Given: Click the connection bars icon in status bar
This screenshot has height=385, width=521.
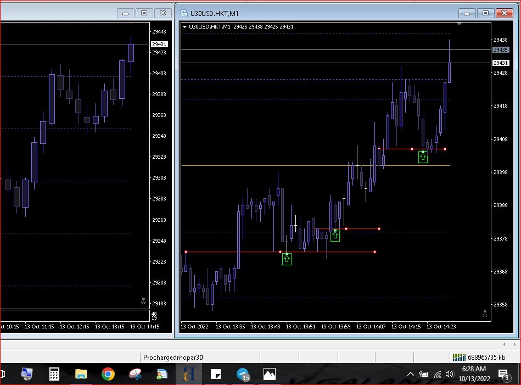Looking at the screenshot, I should 459,358.
